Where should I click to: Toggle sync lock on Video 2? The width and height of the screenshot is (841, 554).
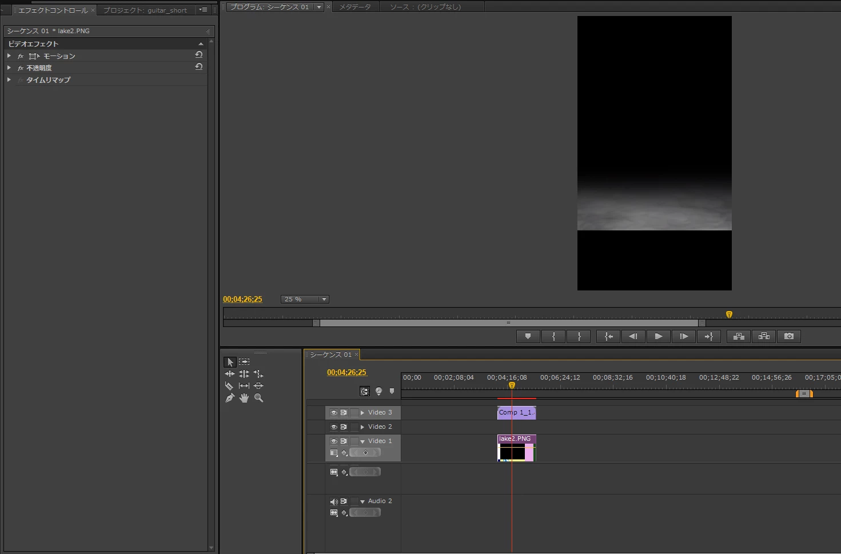click(x=344, y=427)
